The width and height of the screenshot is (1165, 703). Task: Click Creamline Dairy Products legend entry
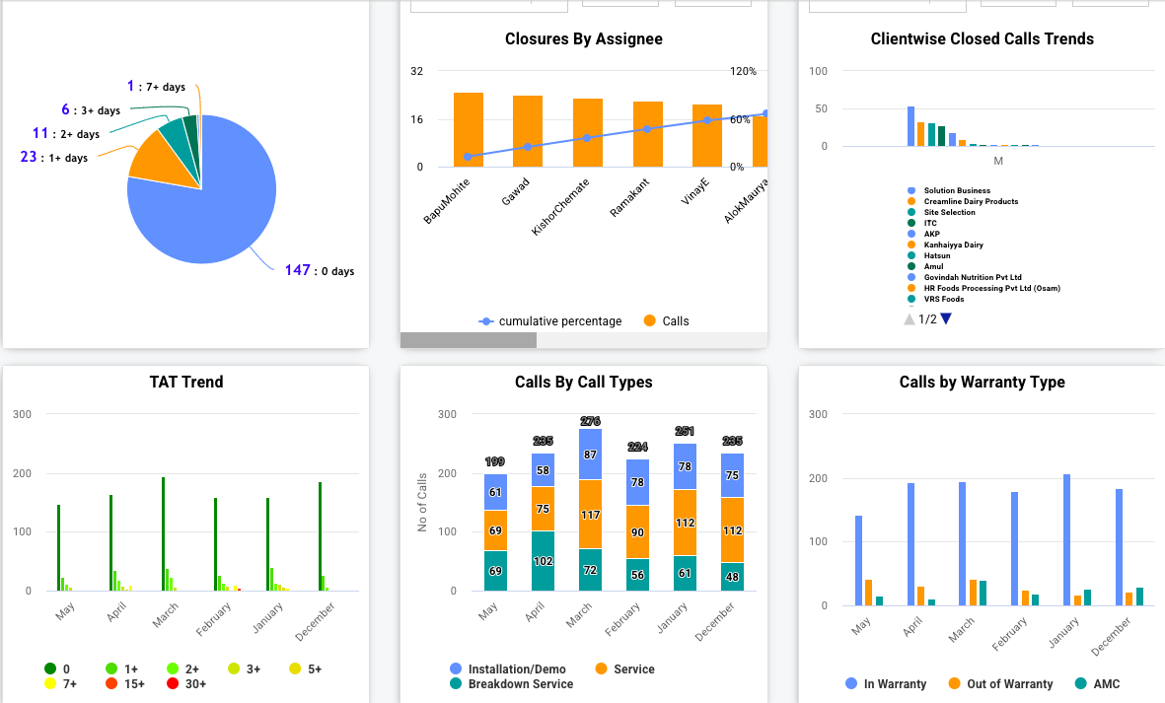963,201
